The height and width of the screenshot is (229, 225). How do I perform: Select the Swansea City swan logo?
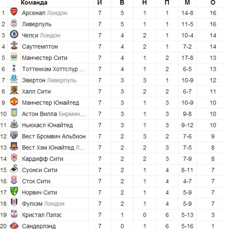click(14, 169)
